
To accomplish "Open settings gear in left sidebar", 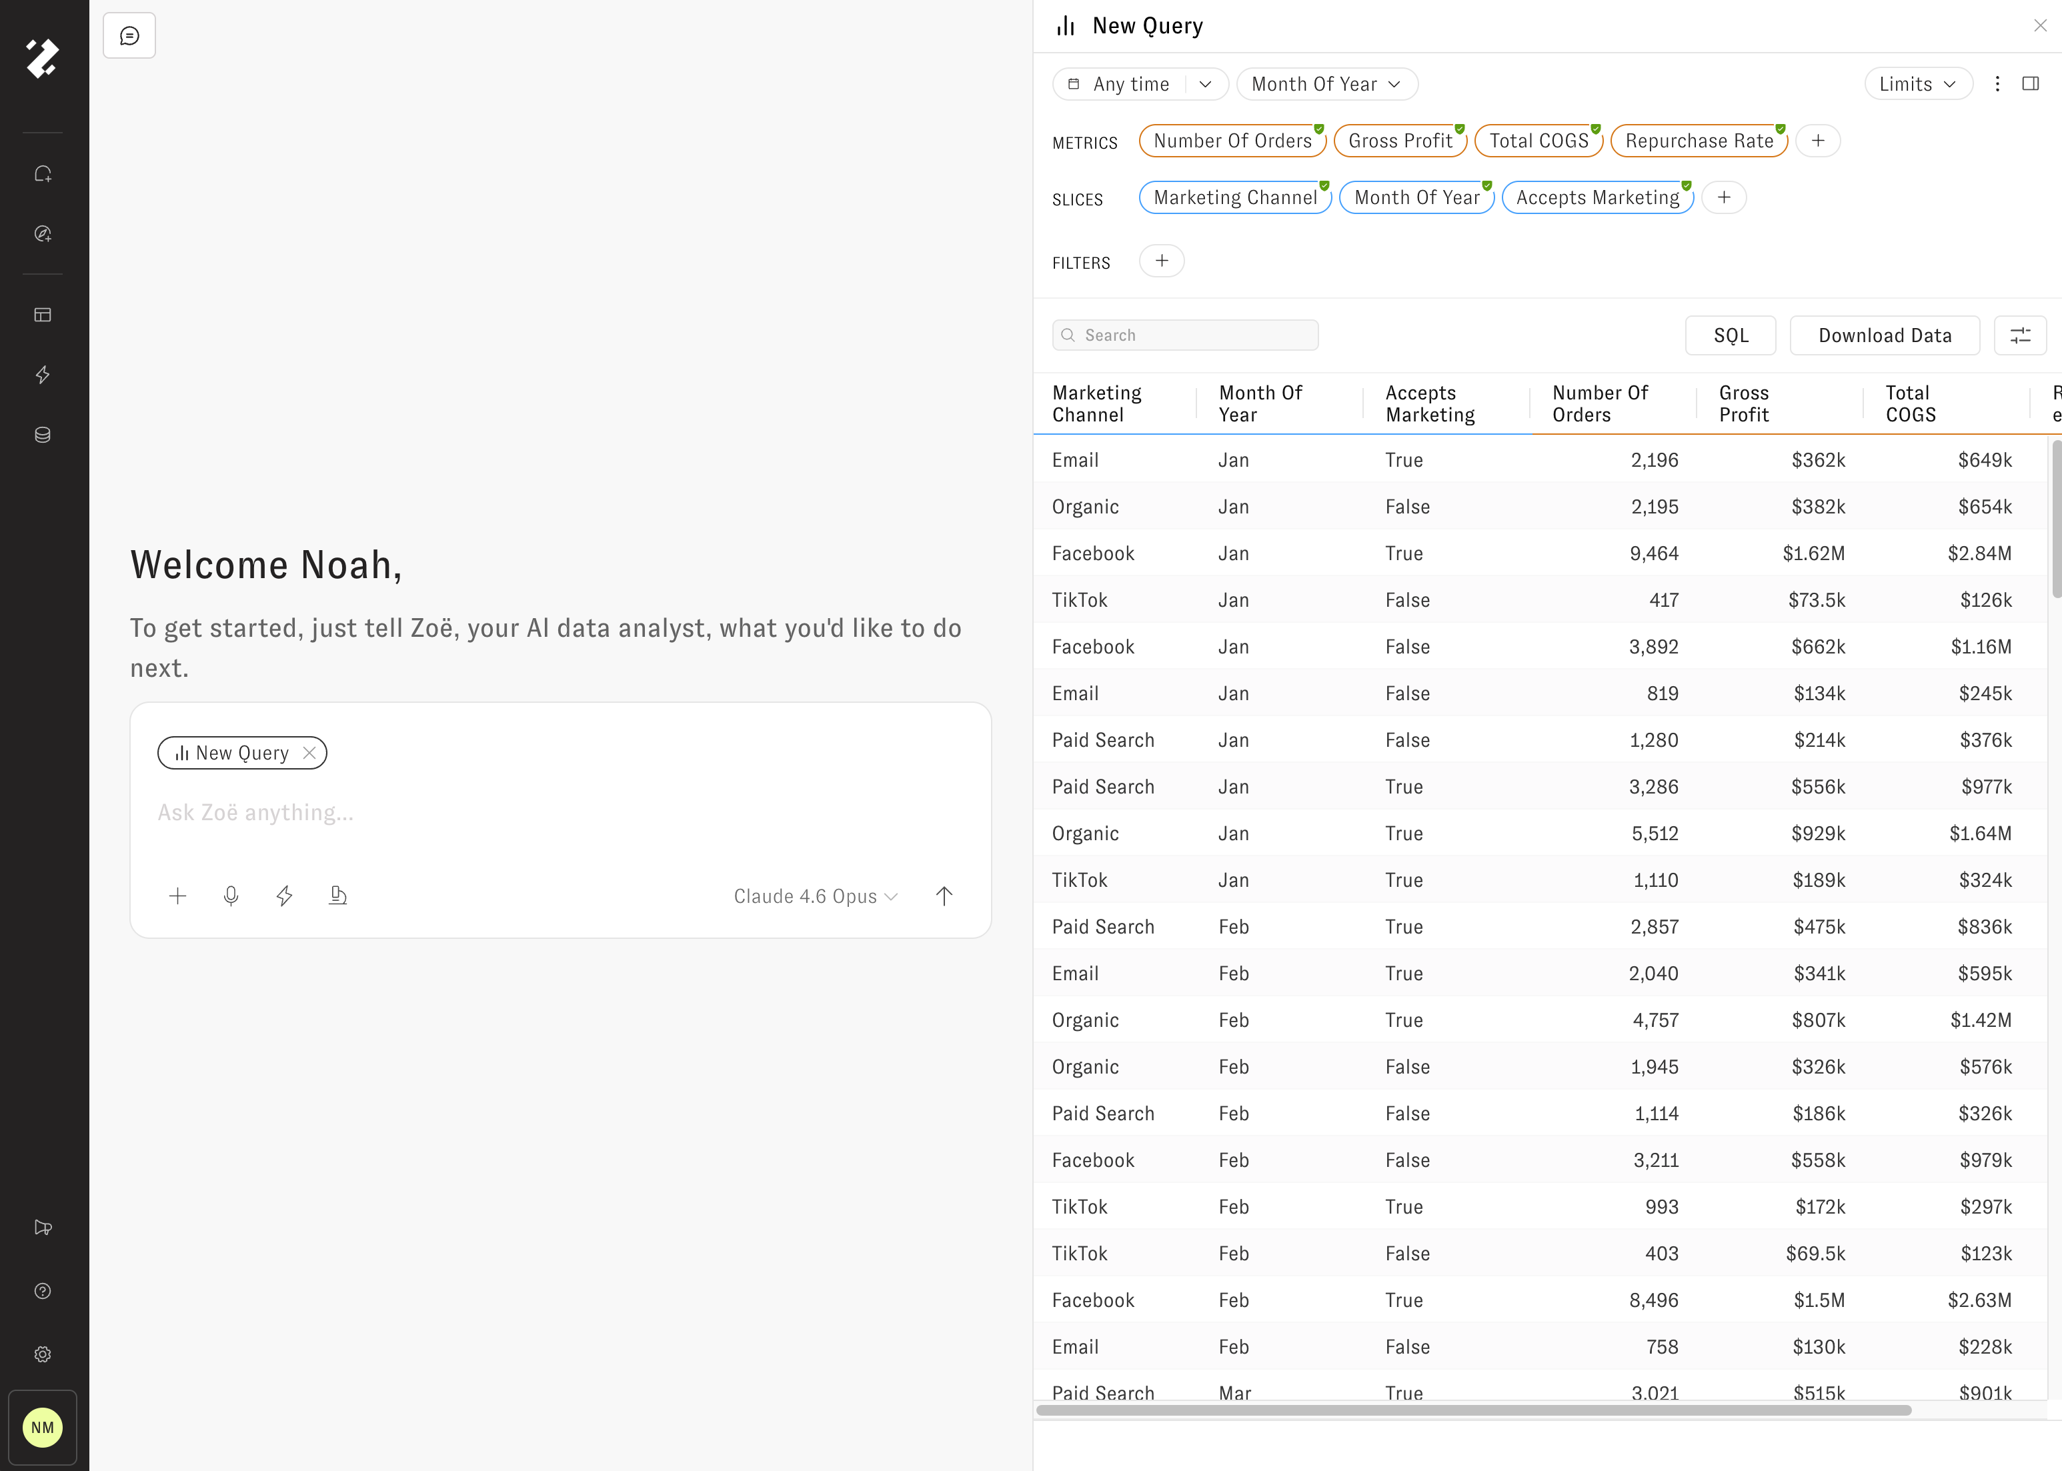I will pos(43,1354).
